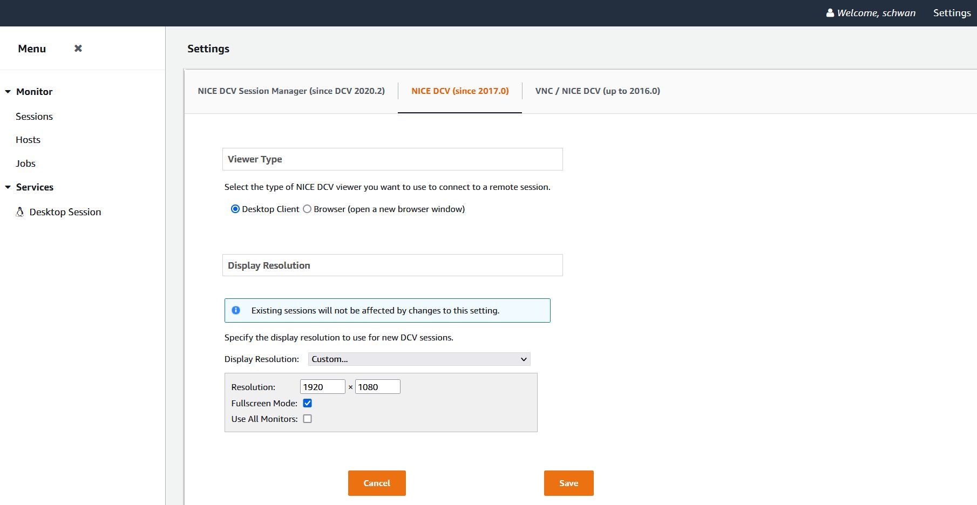Collapse the Monitor section
Screen dimensions: 977x505
8,92
